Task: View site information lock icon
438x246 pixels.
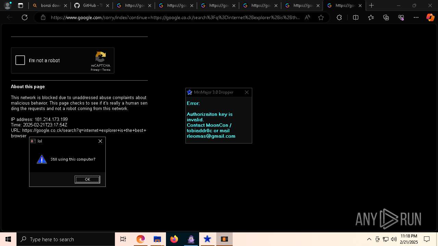Action: tap(43, 17)
